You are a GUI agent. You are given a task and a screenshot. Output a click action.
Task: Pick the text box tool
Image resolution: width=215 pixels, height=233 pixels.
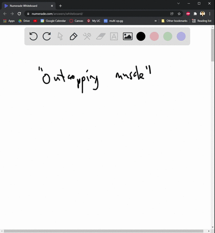click(114, 36)
